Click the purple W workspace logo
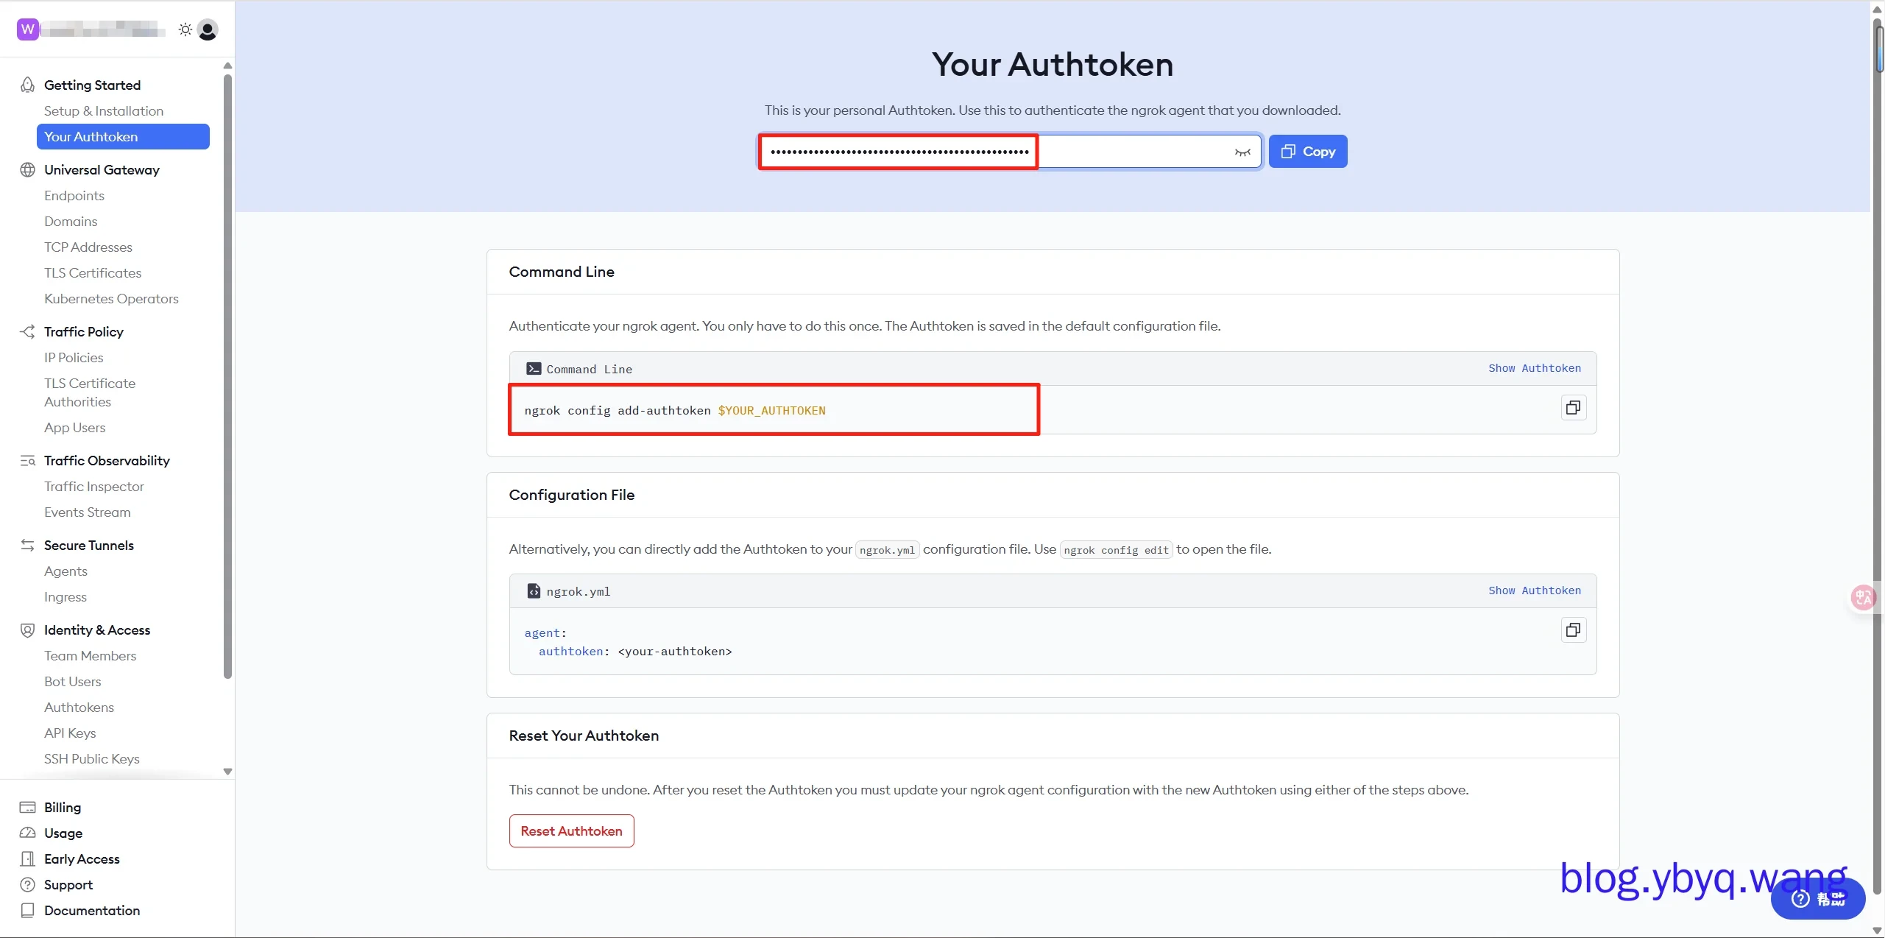 click(x=28, y=29)
